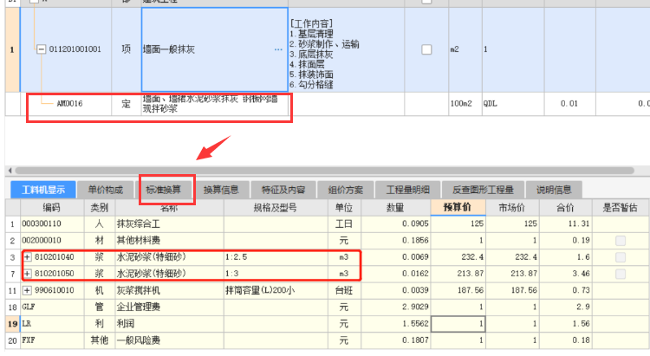Switch to 单价构成 tab
The height and width of the screenshot is (356, 650).
(x=105, y=190)
